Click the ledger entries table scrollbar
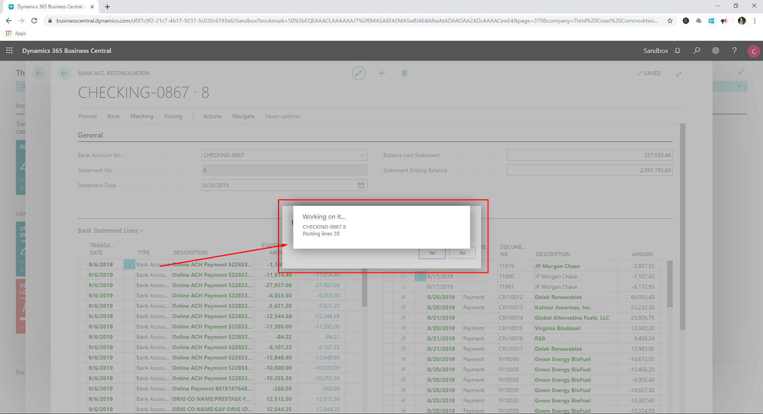763x414 pixels. click(x=670, y=284)
